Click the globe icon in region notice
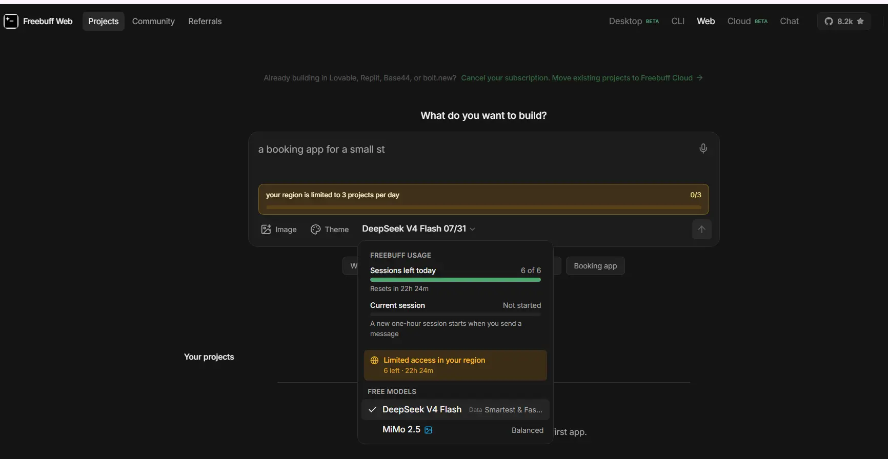Image resolution: width=888 pixels, height=459 pixels. 374,360
